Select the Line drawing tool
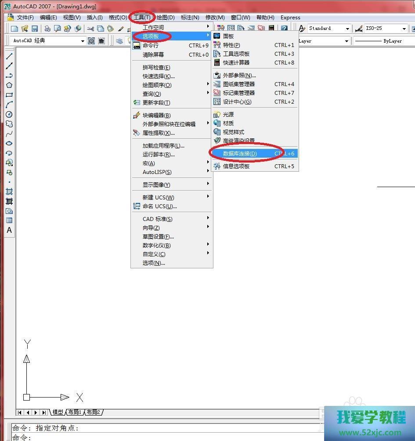415x441 pixels. (9, 56)
